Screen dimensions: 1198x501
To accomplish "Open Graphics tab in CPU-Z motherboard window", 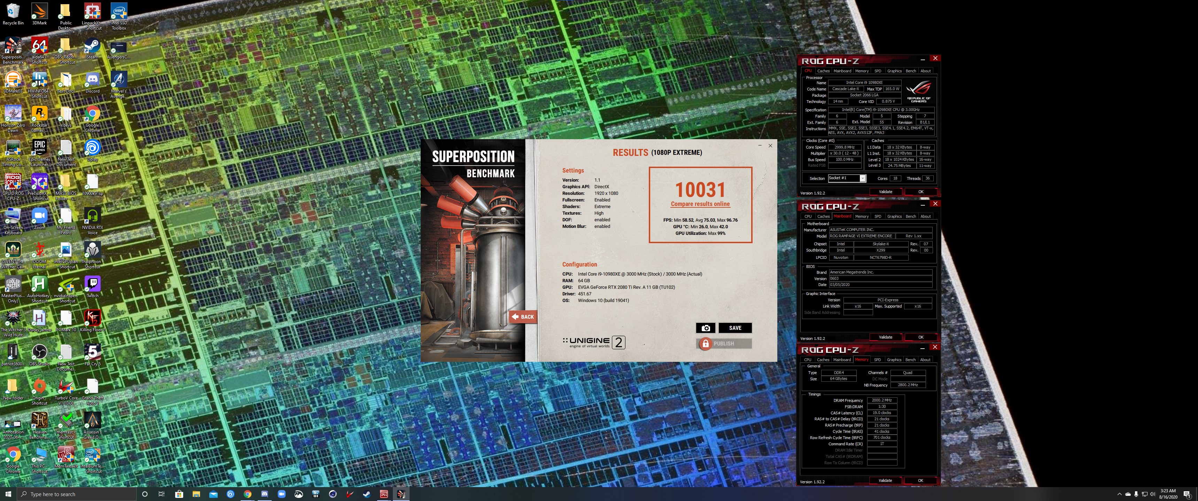I will click(894, 216).
